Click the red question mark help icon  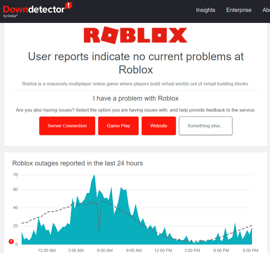pos(11,242)
